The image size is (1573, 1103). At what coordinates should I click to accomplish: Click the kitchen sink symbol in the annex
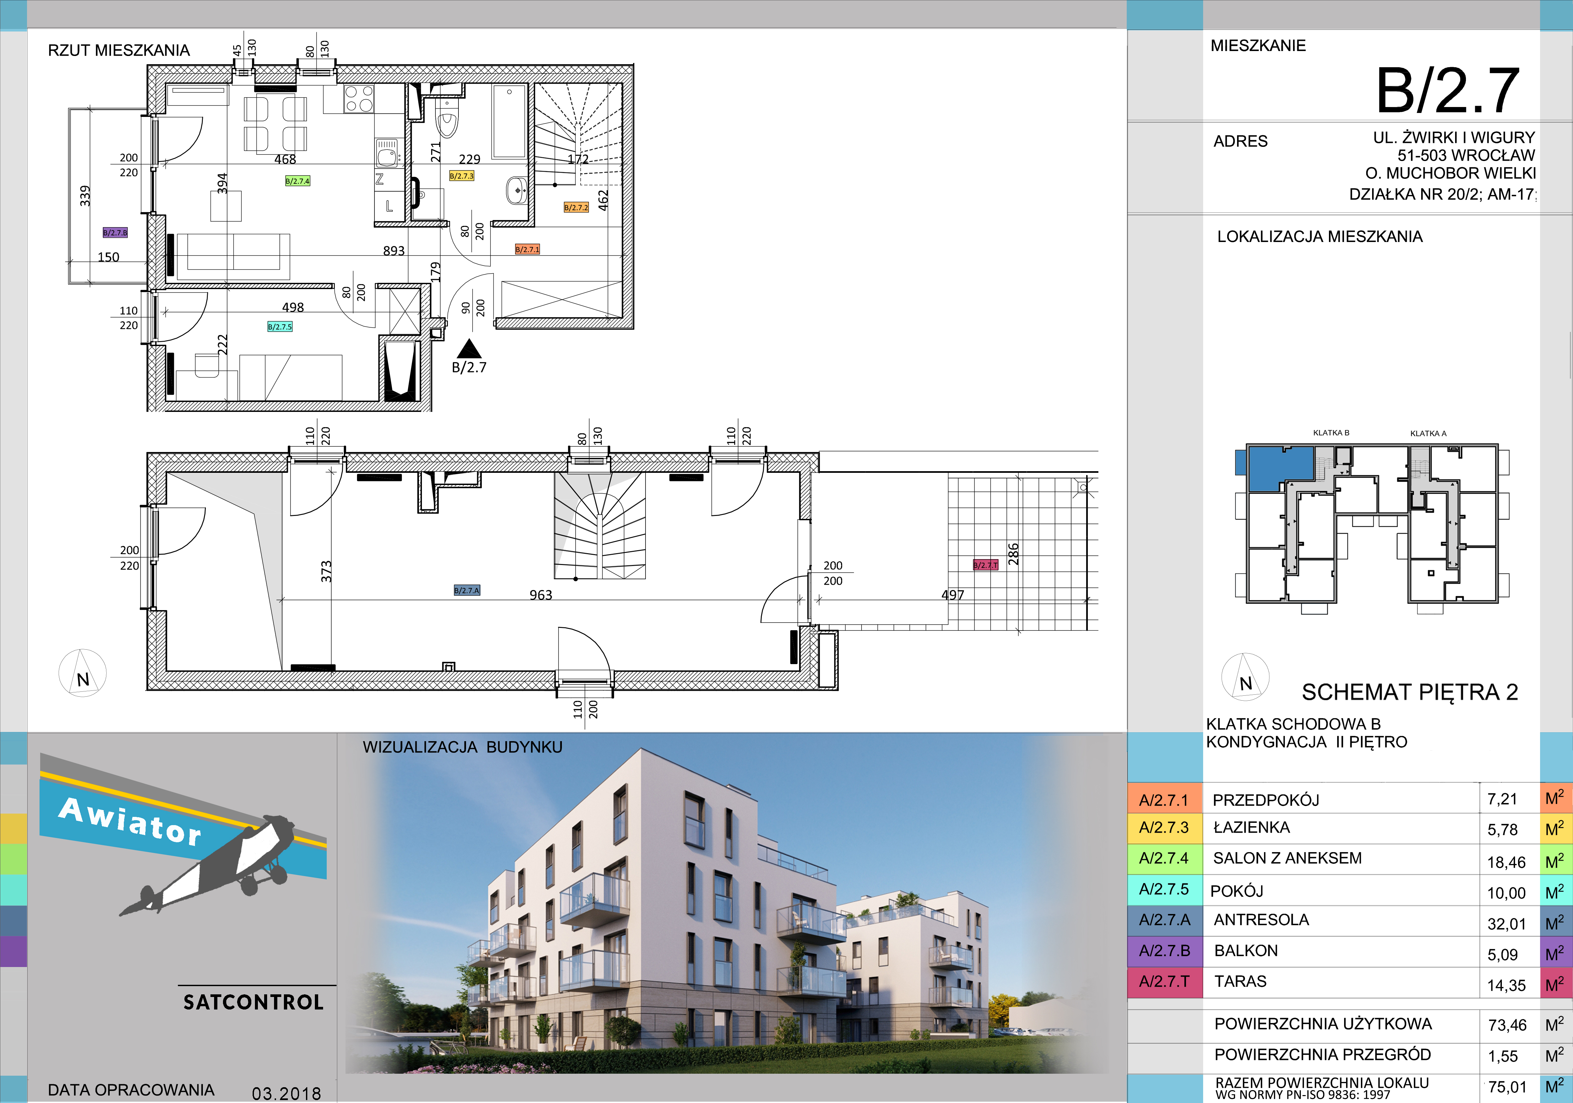(x=387, y=153)
